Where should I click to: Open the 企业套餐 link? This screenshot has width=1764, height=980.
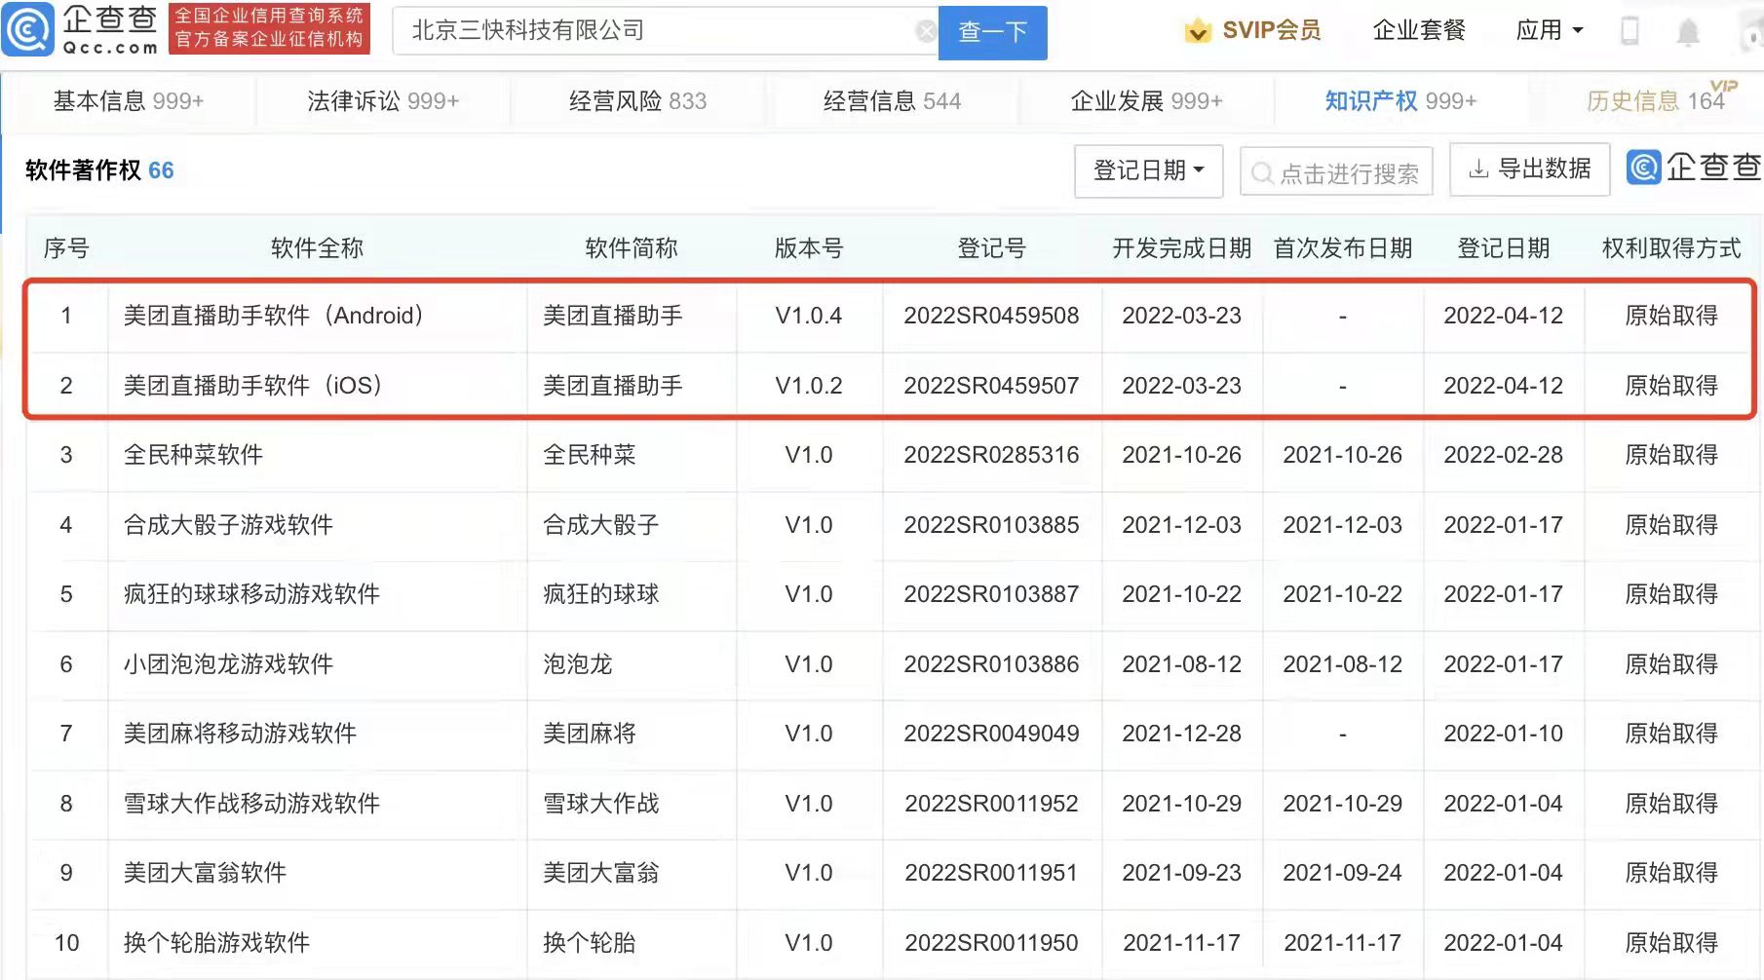[x=1419, y=31]
